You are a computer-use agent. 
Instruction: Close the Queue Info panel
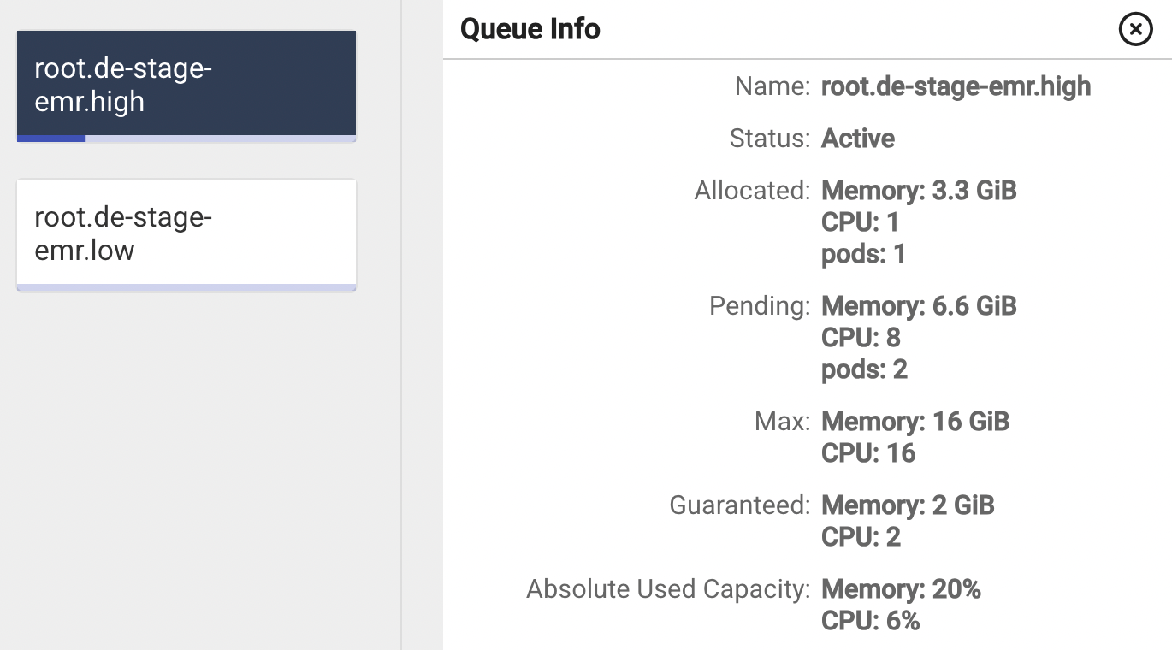pos(1135,30)
